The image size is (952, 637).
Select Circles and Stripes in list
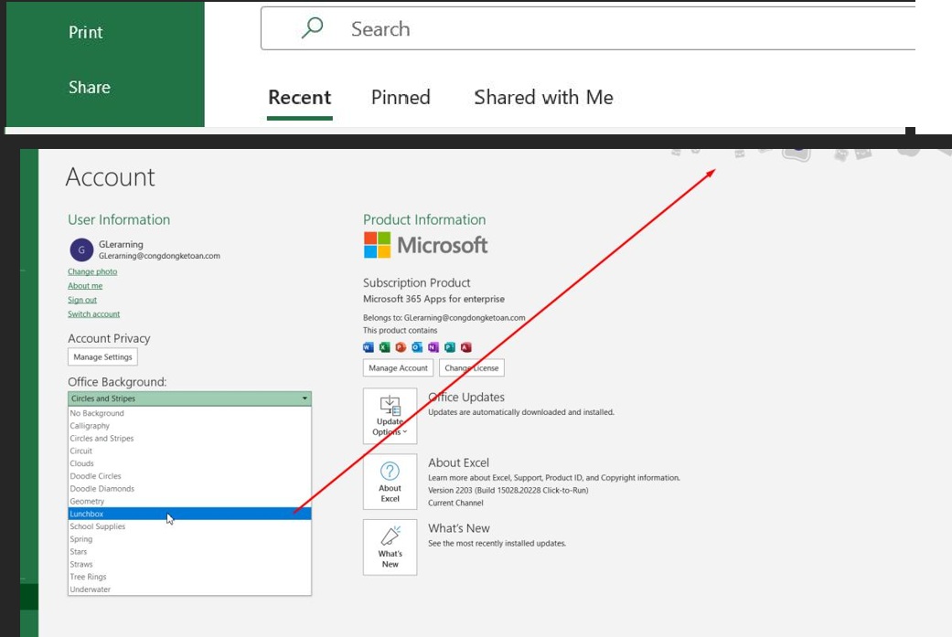pyautogui.click(x=189, y=438)
